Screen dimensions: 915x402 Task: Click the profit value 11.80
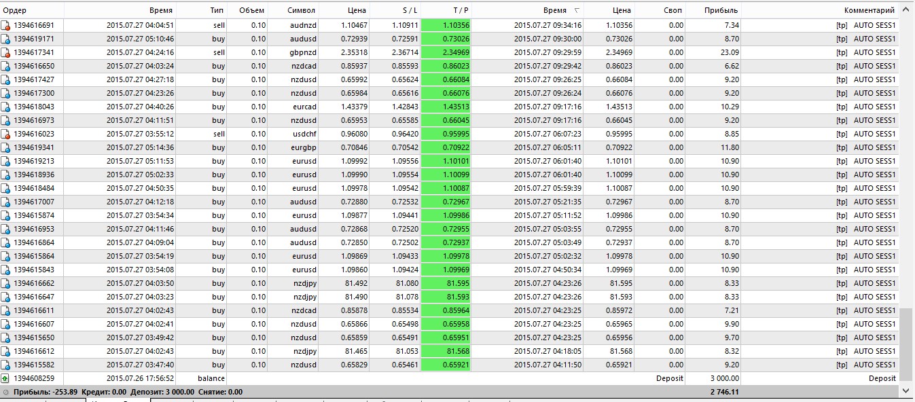(x=730, y=147)
